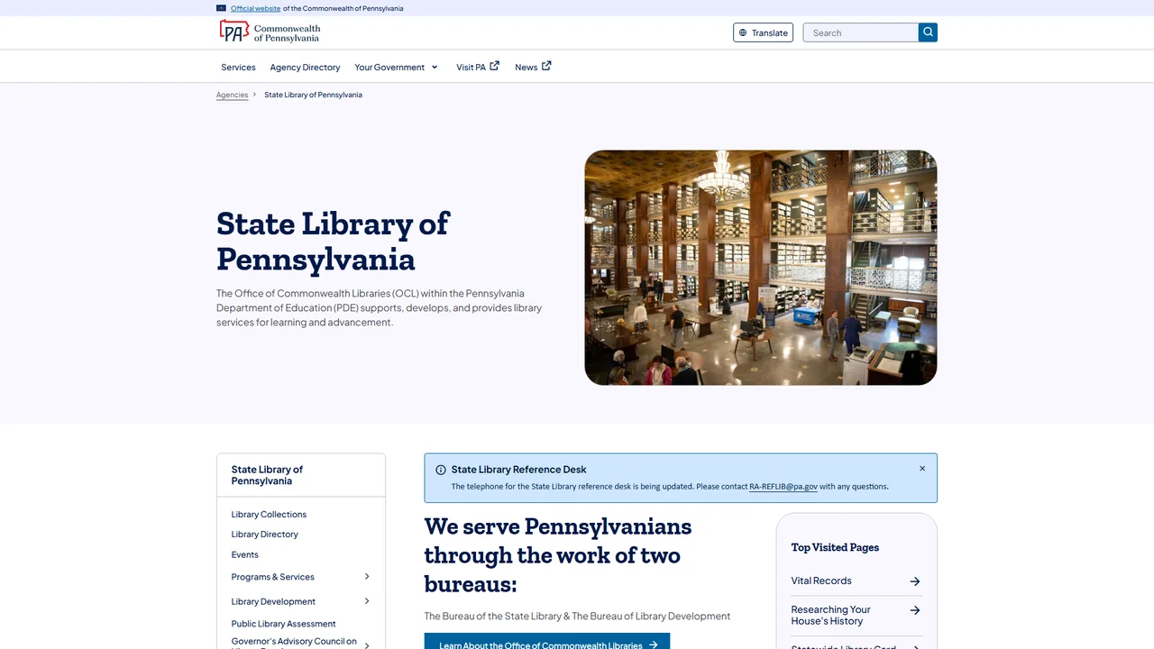Viewport: 1154px width, 649px height.
Task: Open Library Collections sidebar link
Action: pyautogui.click(x=269, y=515)
